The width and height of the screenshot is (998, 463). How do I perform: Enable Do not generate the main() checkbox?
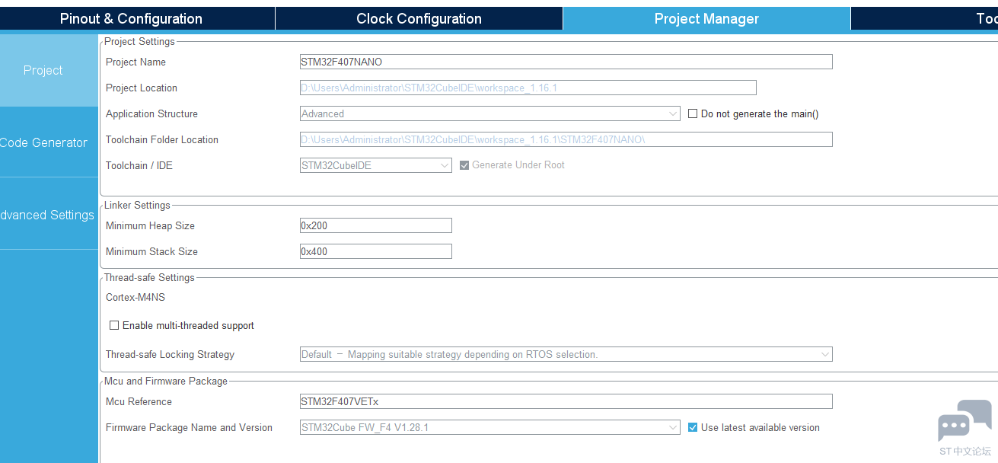693,113
